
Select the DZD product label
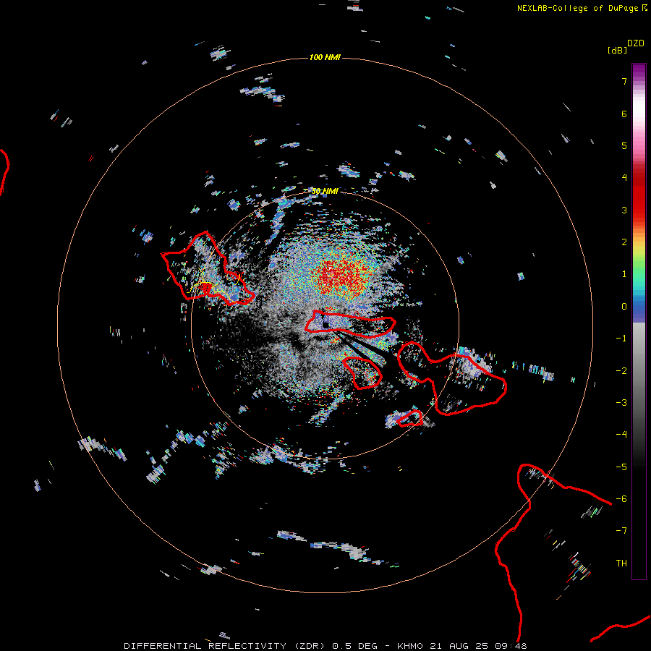tap(636, 43)
